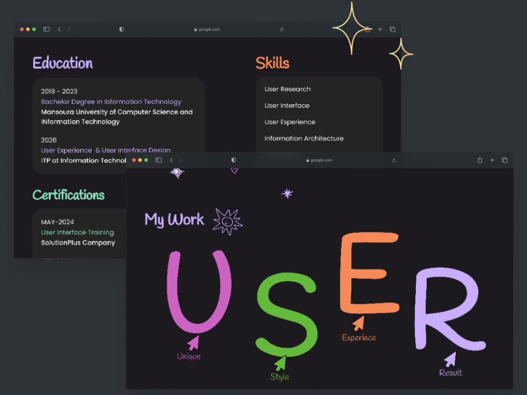This screenshot has height=395, width=527.
Task: Show tab overview in front browser window
Action: click(504, 160)
